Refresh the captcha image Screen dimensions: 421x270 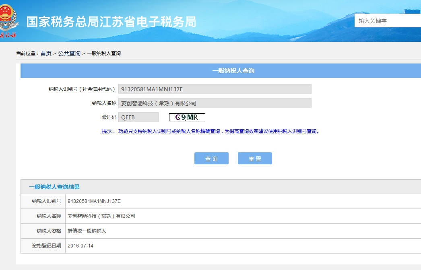click(187, 117)
